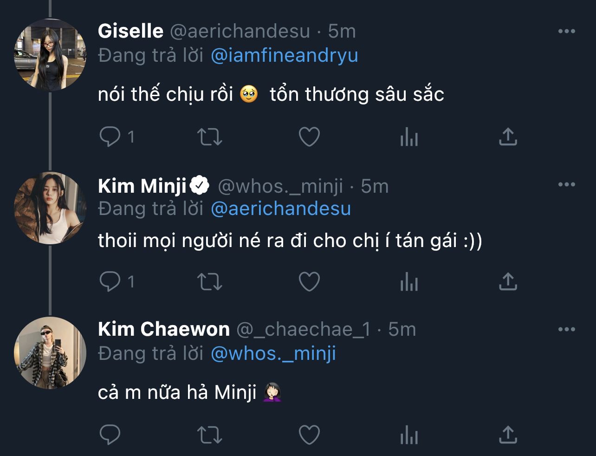Screen dimensions: 596x456
Task: Open the @aerichandesu mention link
Action: (280, 208)
